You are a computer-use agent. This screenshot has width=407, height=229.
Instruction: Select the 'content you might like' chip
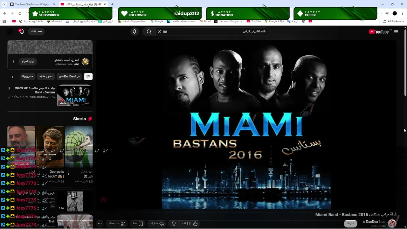coord(27,76)
